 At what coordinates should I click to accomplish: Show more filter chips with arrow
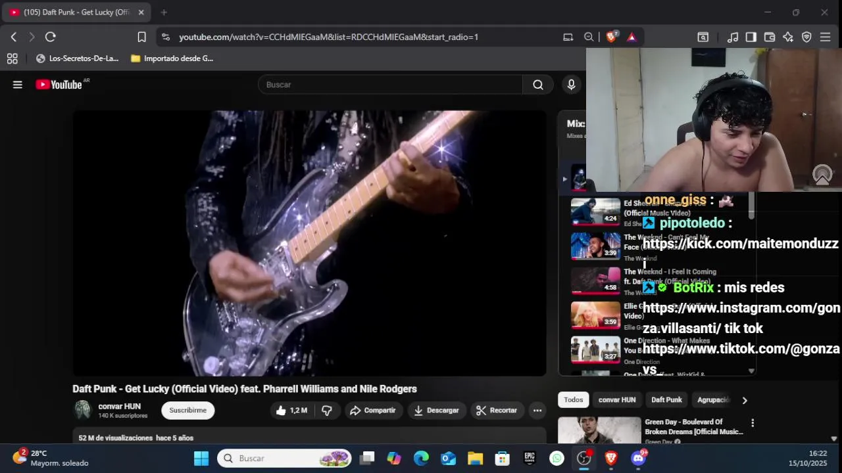(x=745, y=399)
